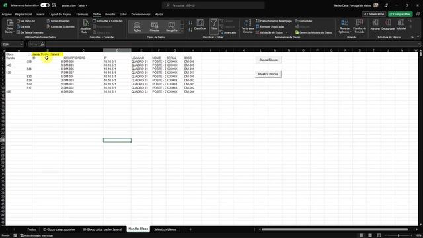Click the Atualizar Tudo icon
This screenshot has height=238, width=423.
pos(85,23)
